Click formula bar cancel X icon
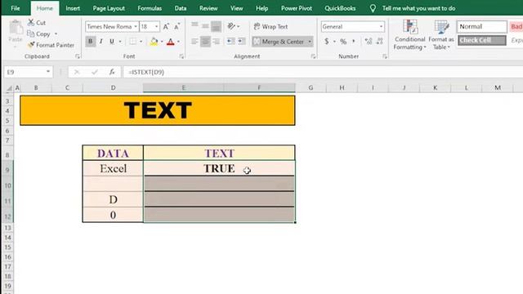Screen dimensions: 523x294 click(77, 72)
